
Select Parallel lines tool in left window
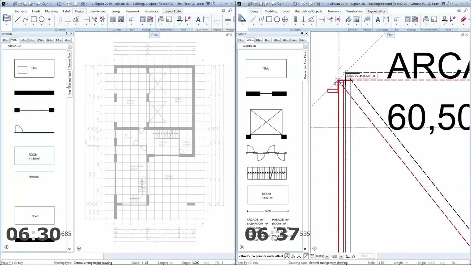point(60,20)
